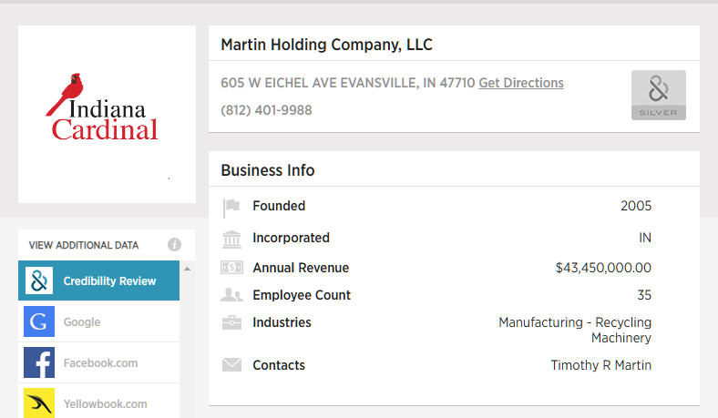718x418 pixels.
Task: Click the Incorporated building icon
Action: click(231, 239)
